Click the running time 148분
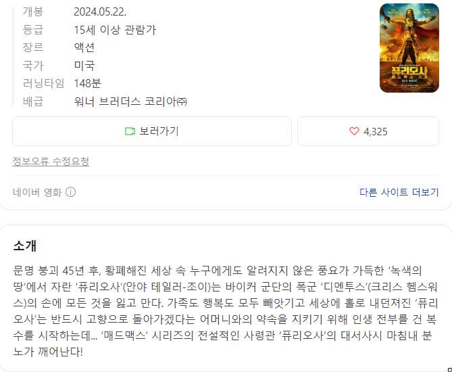Screen dimensions: 452x372 point(88,83)
